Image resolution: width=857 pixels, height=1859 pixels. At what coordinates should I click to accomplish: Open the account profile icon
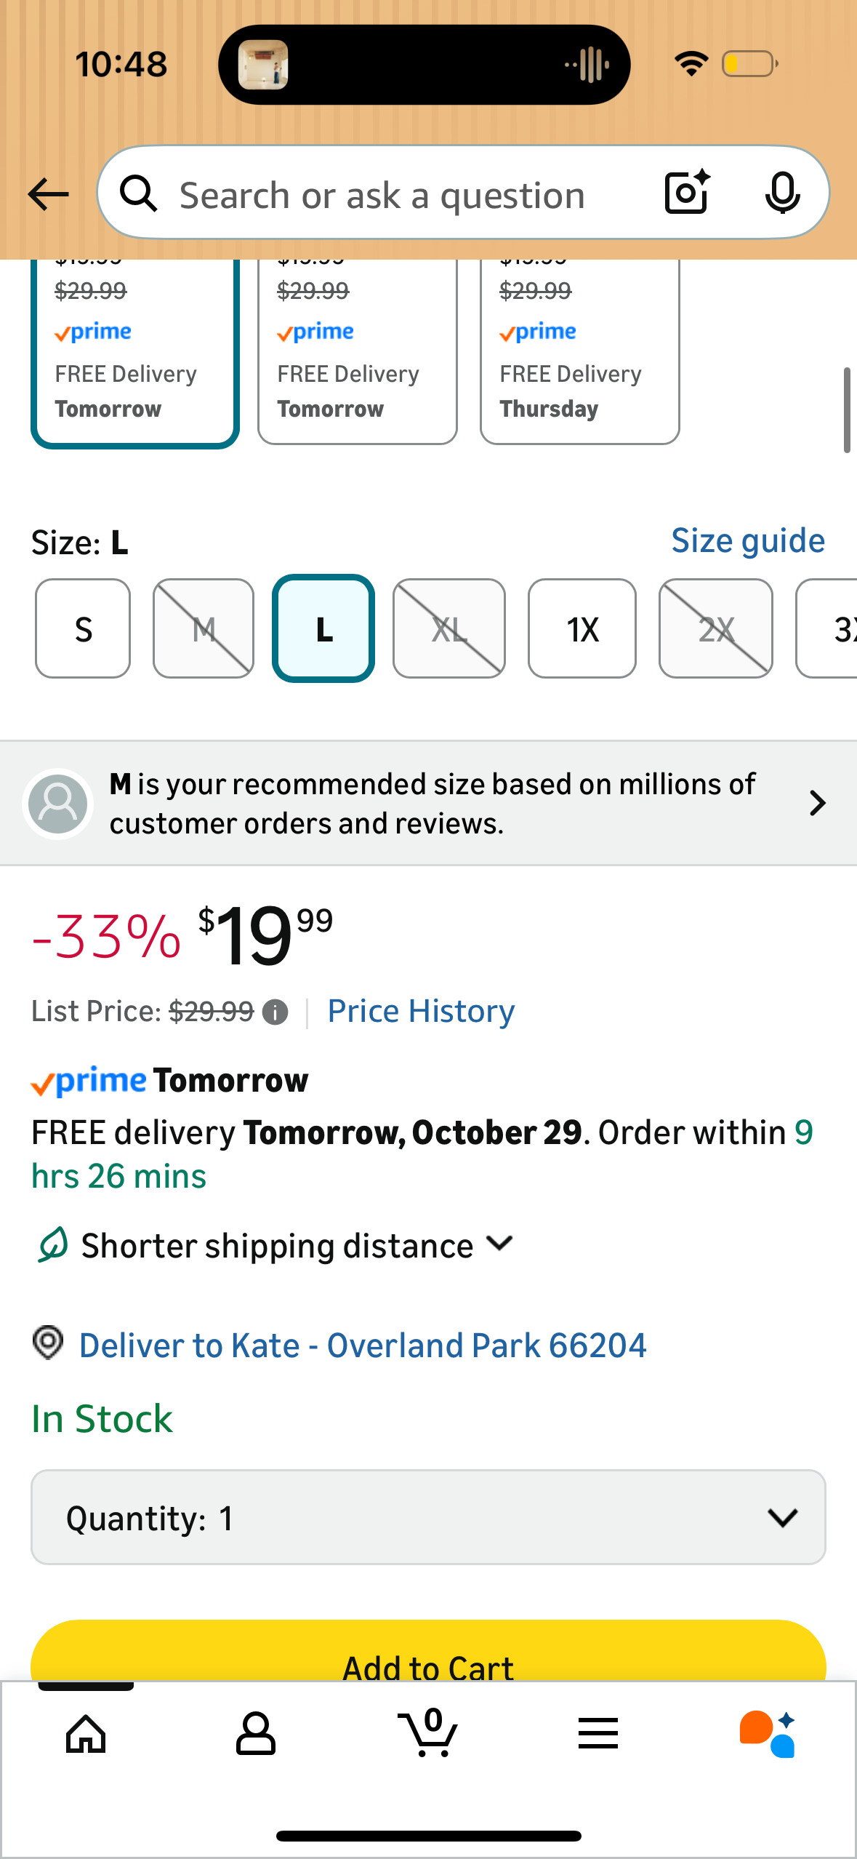256,1734
